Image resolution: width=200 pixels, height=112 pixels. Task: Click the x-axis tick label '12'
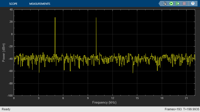coord(112,98)
